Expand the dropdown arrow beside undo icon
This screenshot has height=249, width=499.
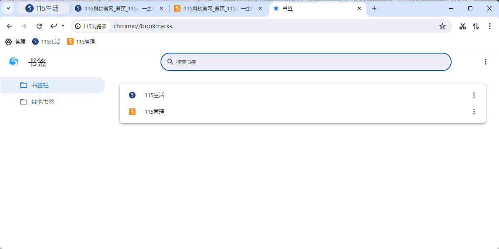click(63, 26)
